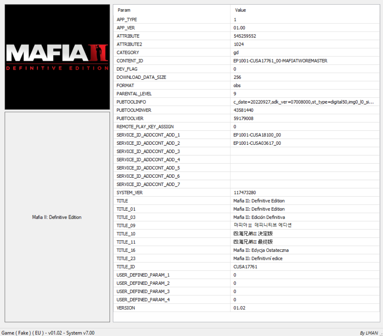Click the Param column header

coord(124,10)
